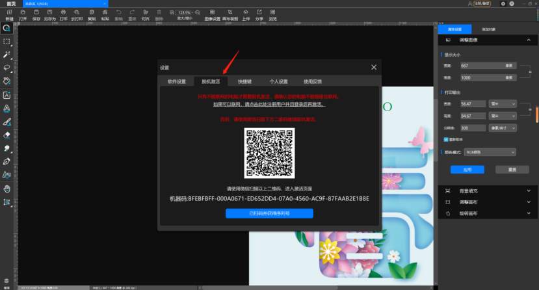
Task: Expand the 调整画布 adjust canvas section
Action: [529, 202]
